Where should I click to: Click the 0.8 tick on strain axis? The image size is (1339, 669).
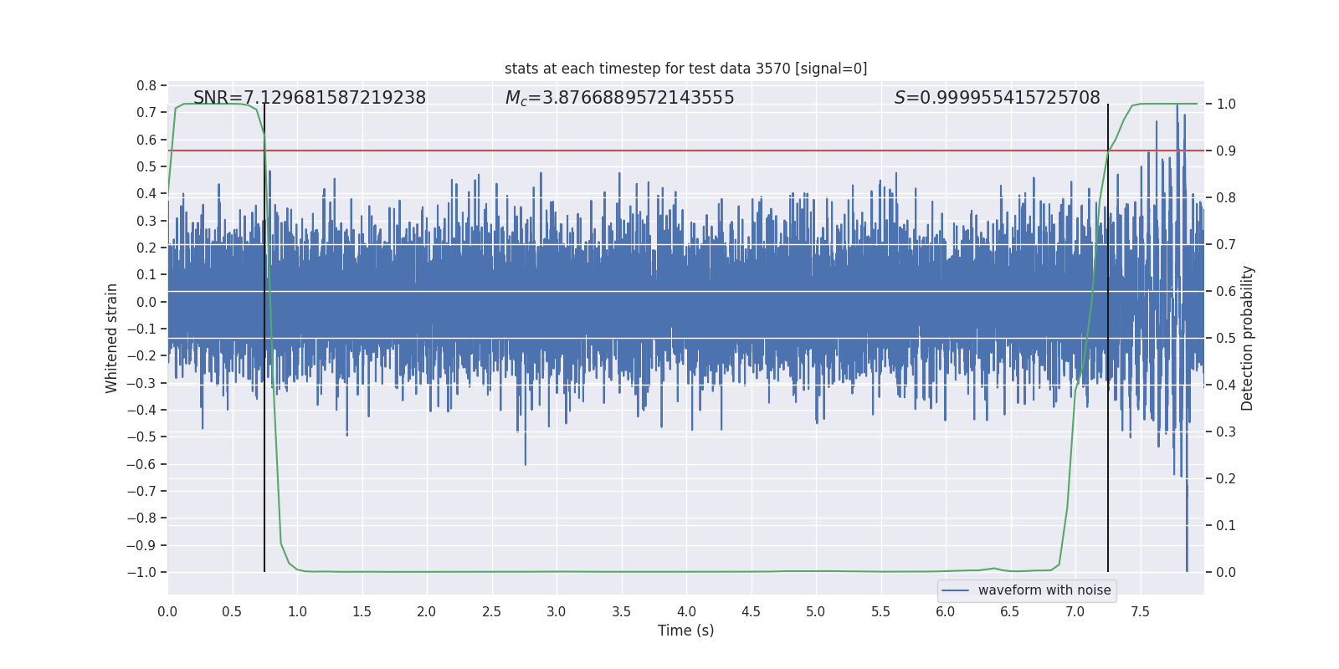tap(146, 85)
